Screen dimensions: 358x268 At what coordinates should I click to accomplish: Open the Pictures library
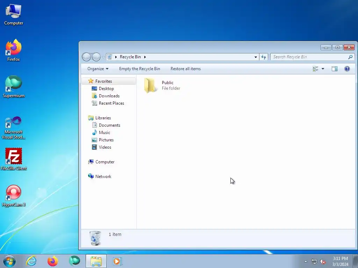(106, 140)
